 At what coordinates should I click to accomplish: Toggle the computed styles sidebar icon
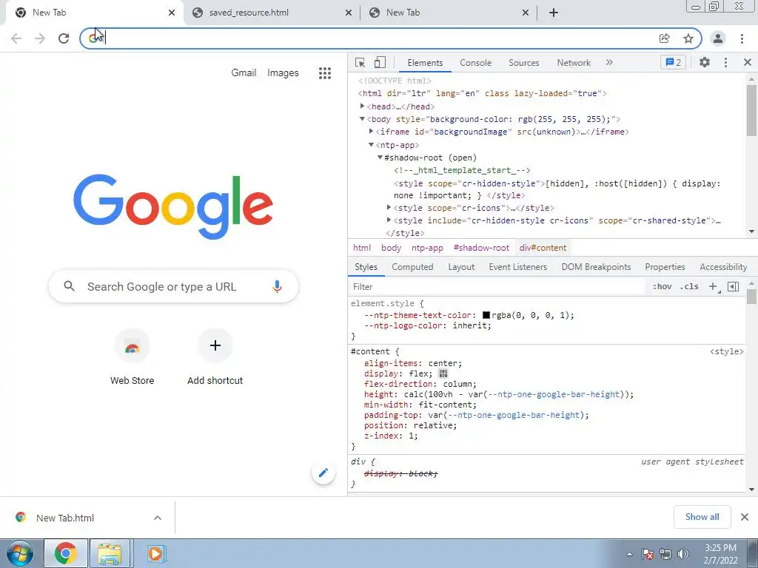tap(734, 286)
